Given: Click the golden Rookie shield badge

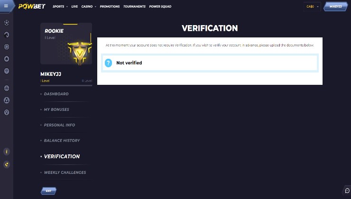Looking at the screenshot, I should coord(80,53).
